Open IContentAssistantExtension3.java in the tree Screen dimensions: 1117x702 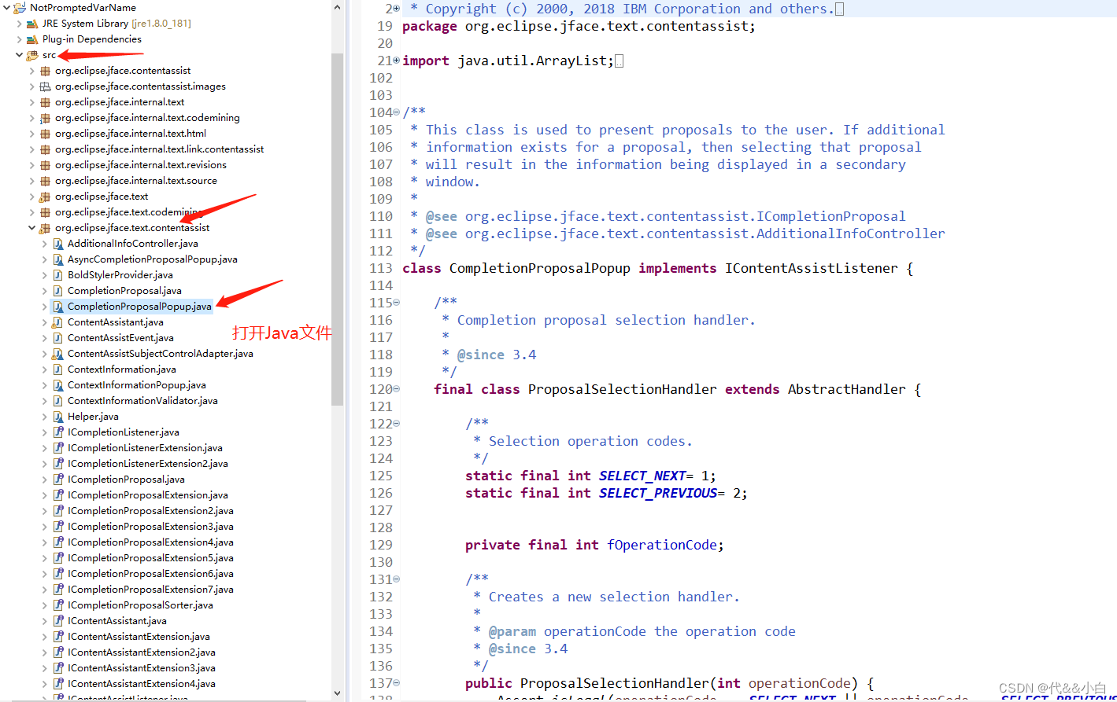click(142, 668)
